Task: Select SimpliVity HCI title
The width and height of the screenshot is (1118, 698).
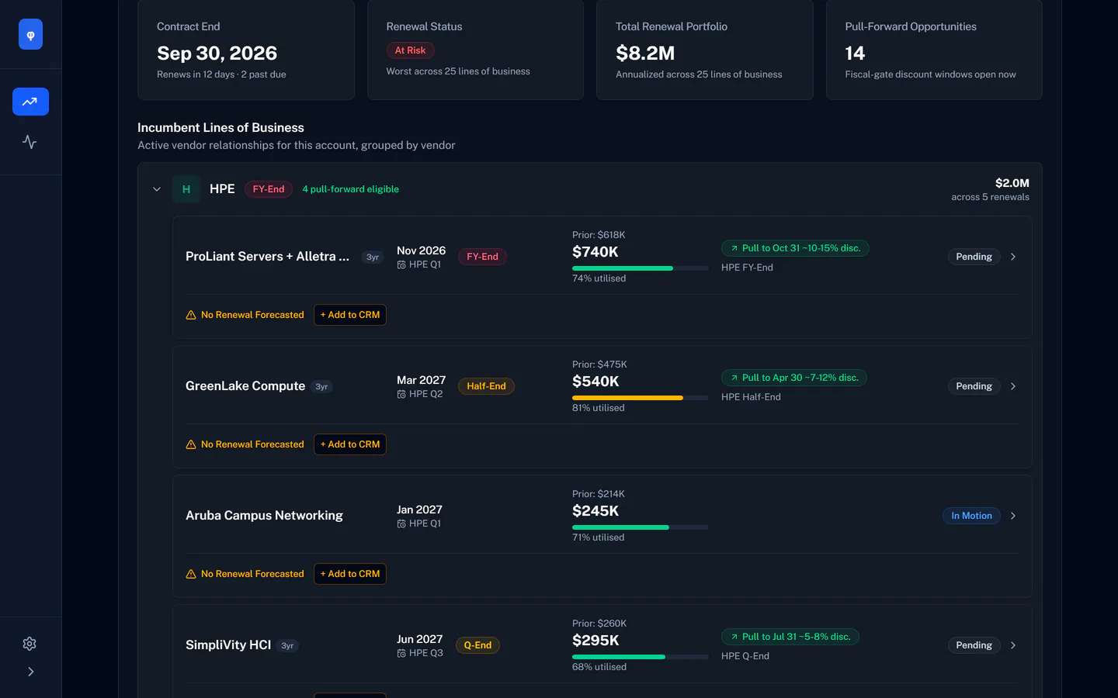Action: click(x=228, y=645)
